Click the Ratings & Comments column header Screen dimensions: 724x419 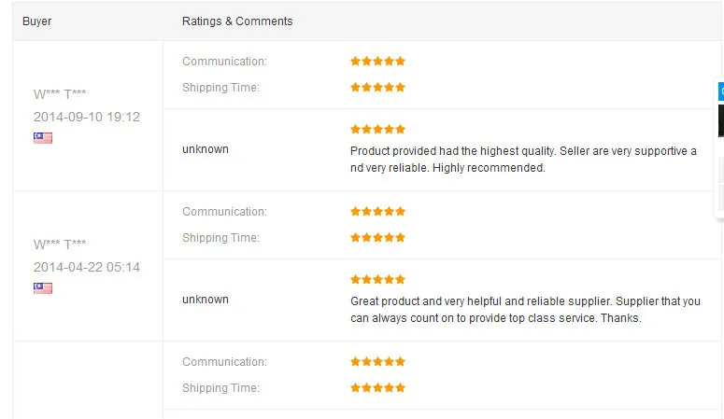[x=237, y=21]
